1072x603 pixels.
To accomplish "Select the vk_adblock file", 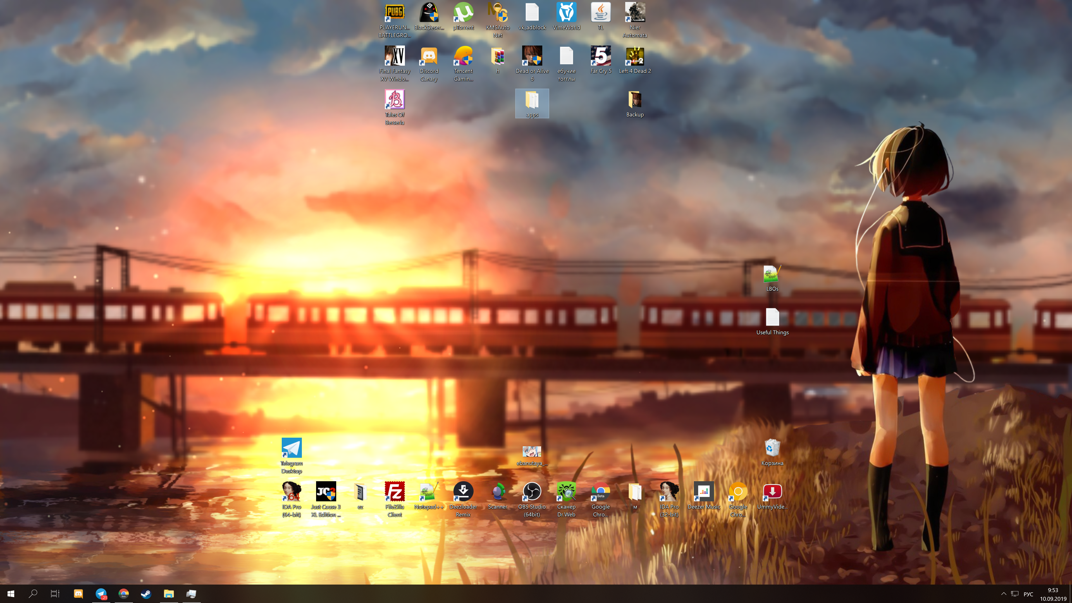I will (x=532, y=16).
